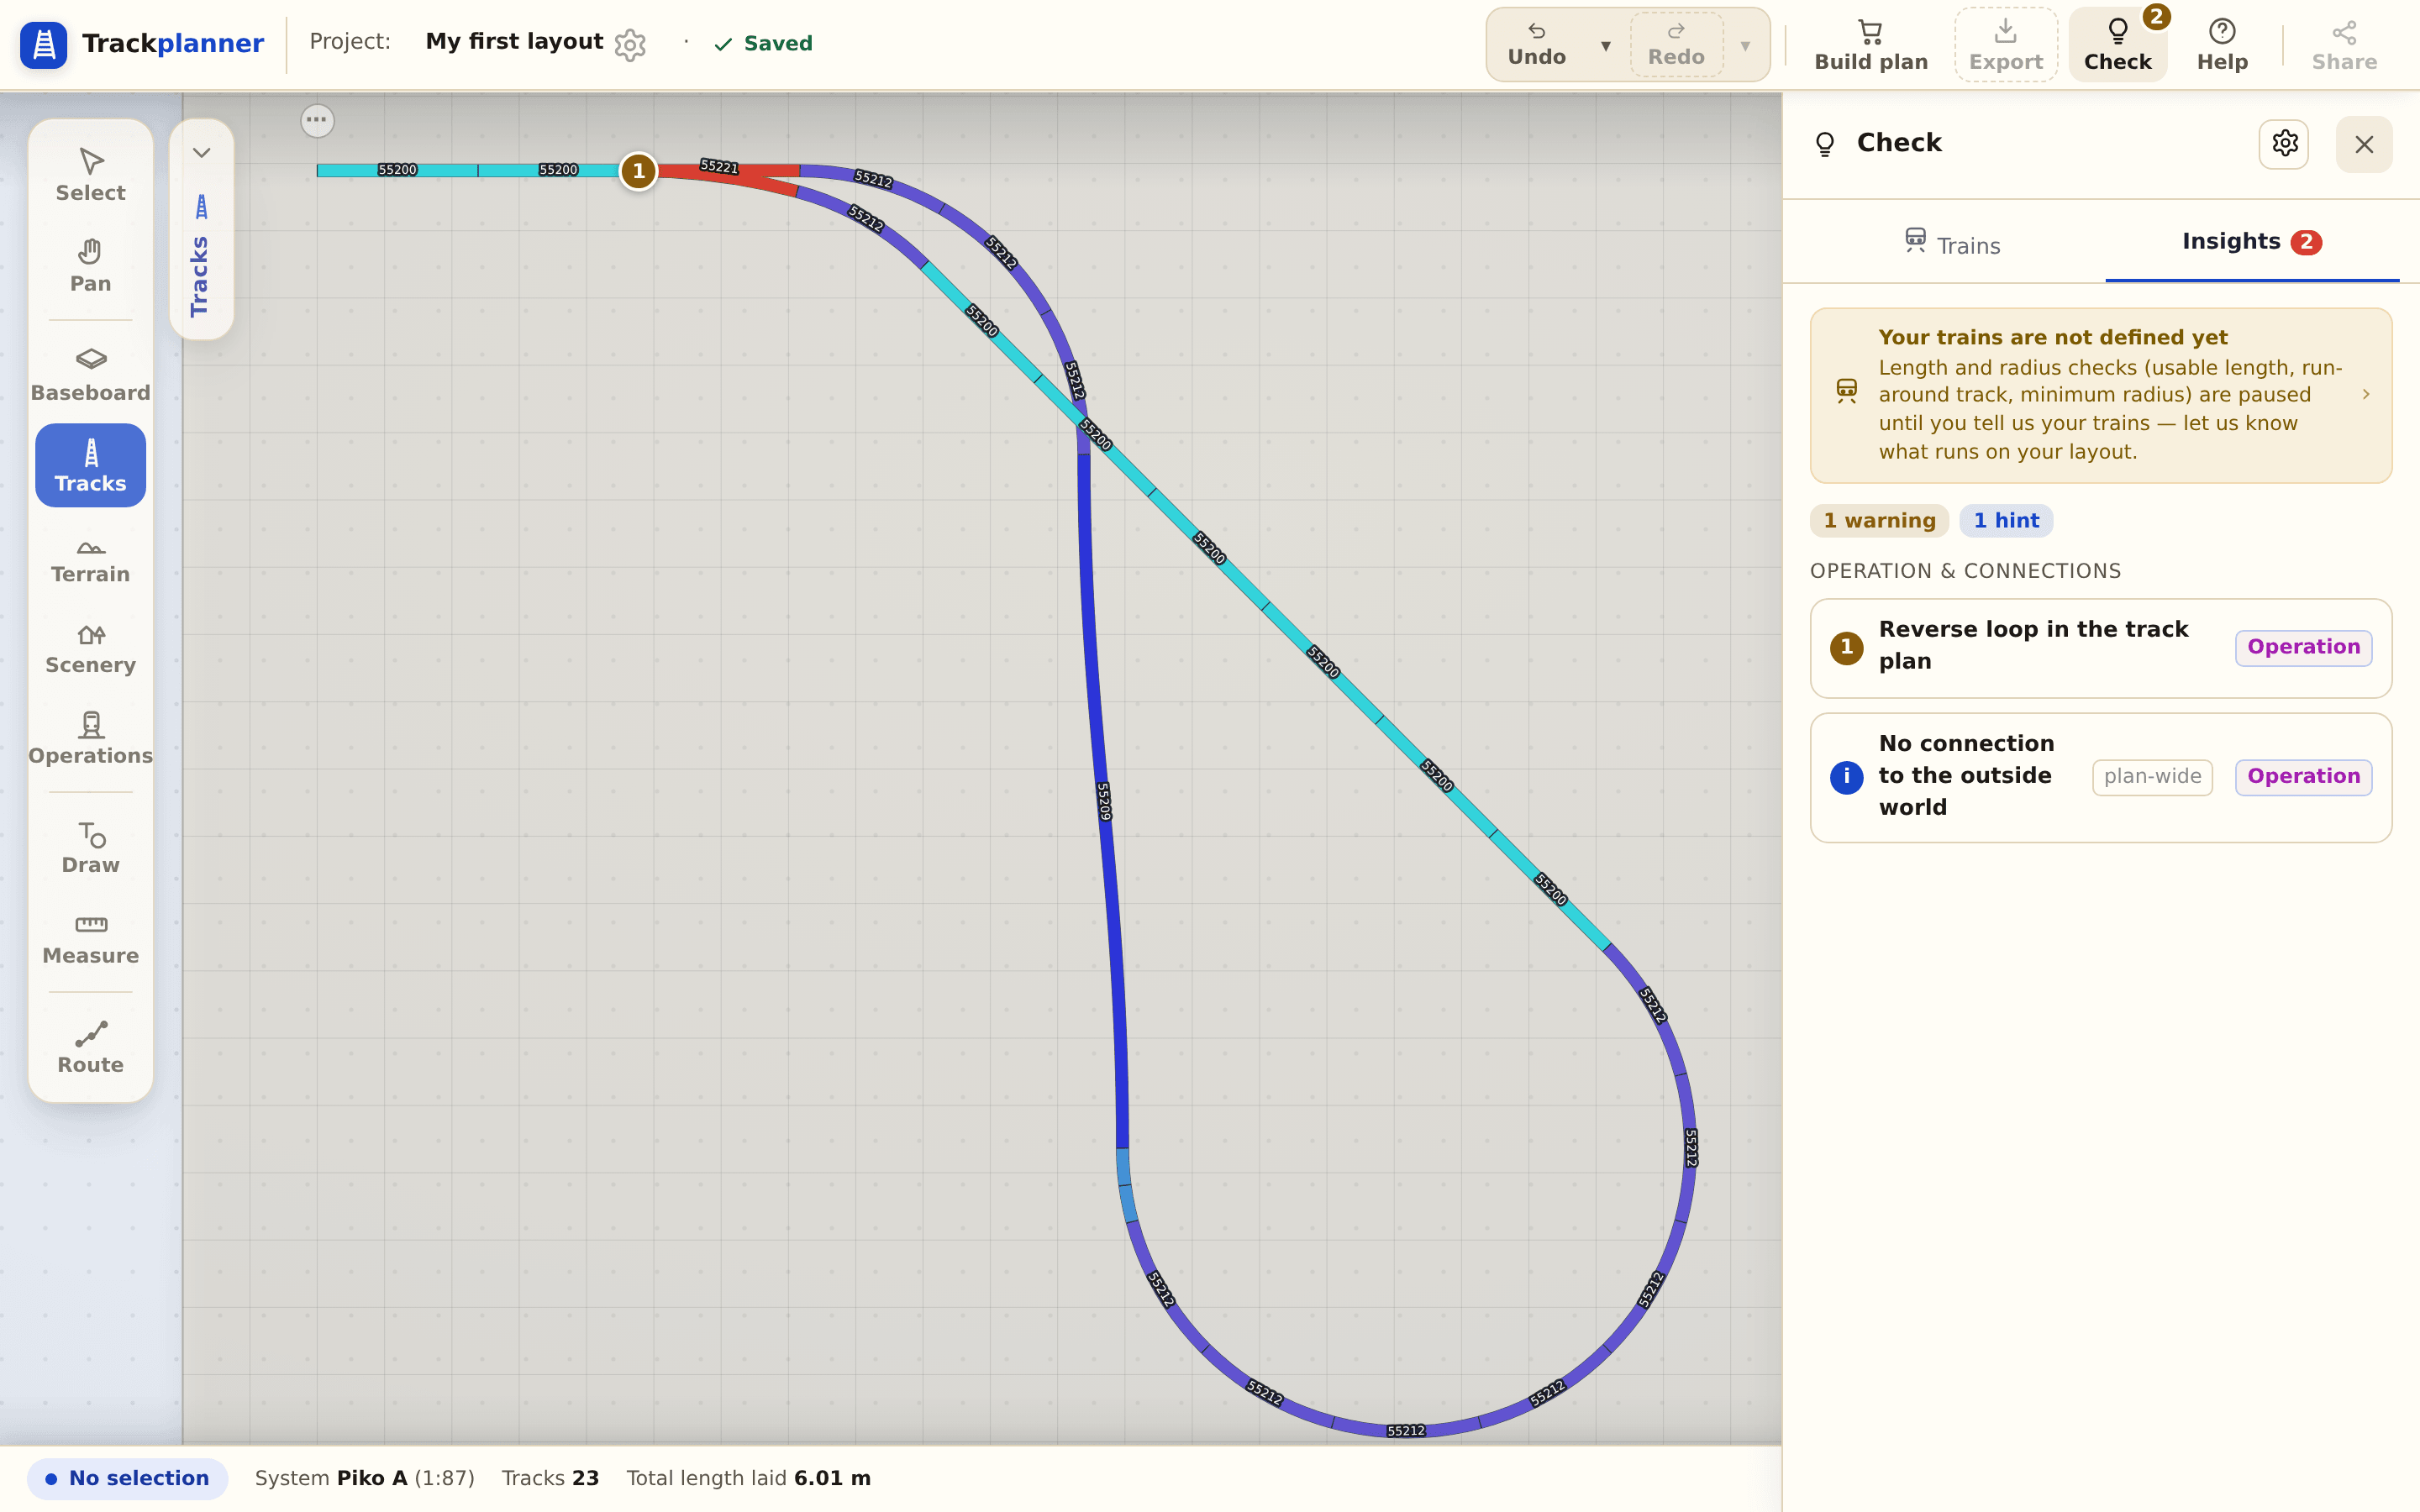Click the three-dot canvas options button
The height and width of the screenshot is (1512, 2420).
click(317, 121)
